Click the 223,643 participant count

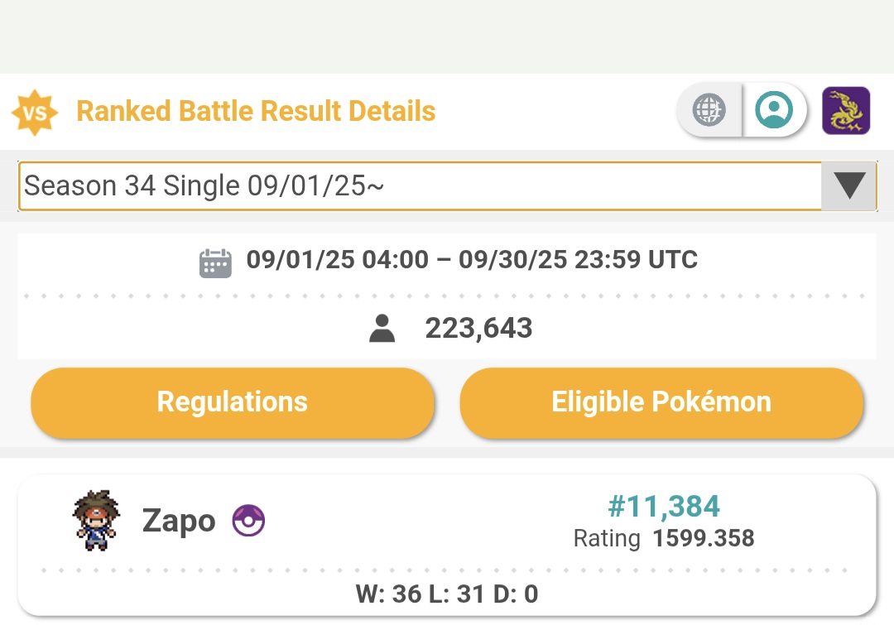point(478,329)
